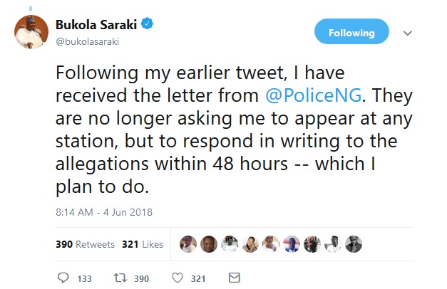Click the envelope direct message icon

click(234, 278)
